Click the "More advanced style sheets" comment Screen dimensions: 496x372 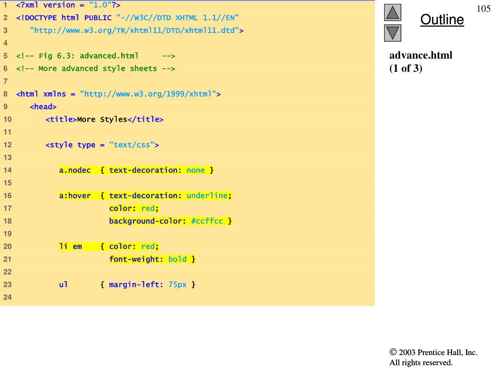95,69
